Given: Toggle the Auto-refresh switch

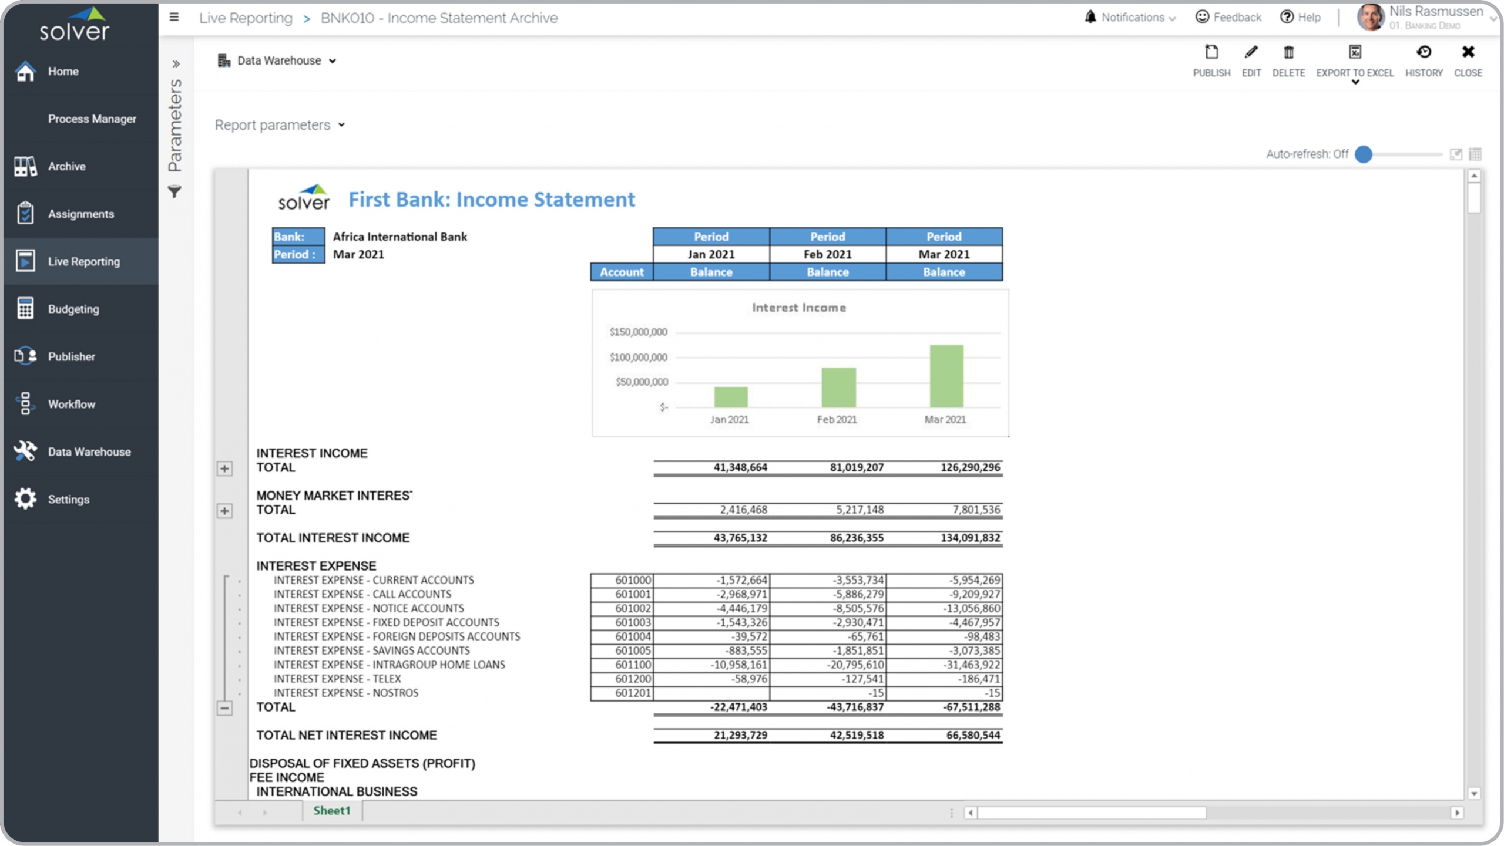Looking at the screenshot, I should (1364, 154).
